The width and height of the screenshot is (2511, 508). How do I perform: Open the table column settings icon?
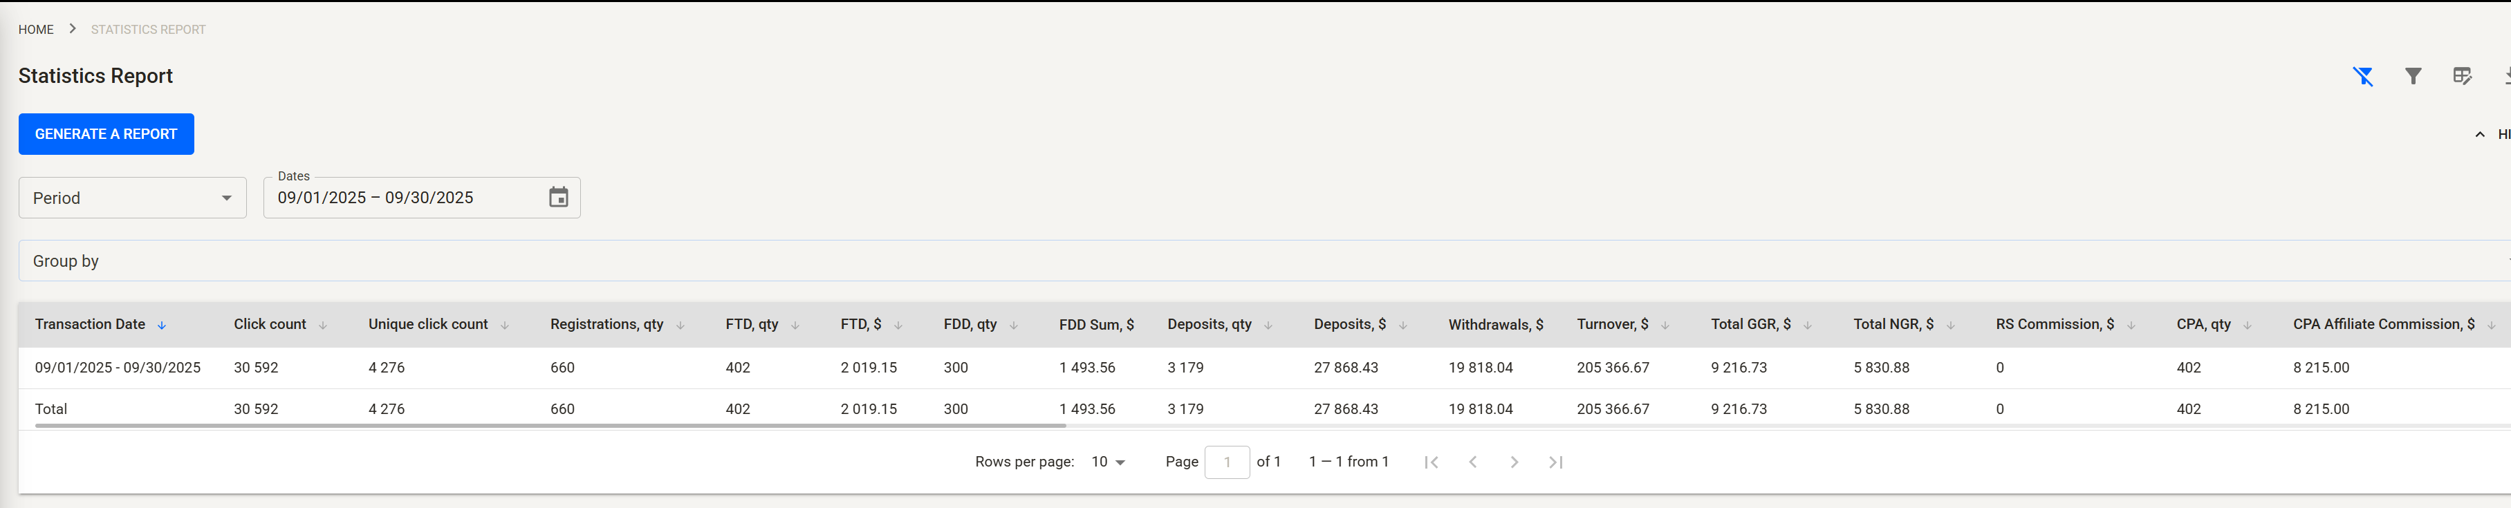2463,76
